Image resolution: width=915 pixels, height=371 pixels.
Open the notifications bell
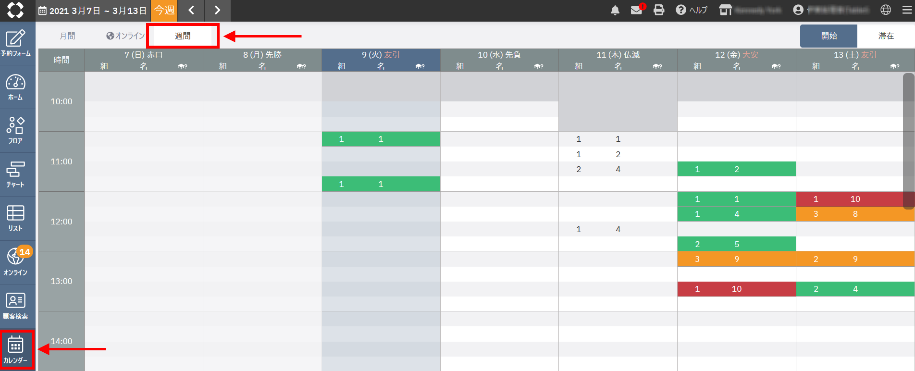(x=615, y=10)
